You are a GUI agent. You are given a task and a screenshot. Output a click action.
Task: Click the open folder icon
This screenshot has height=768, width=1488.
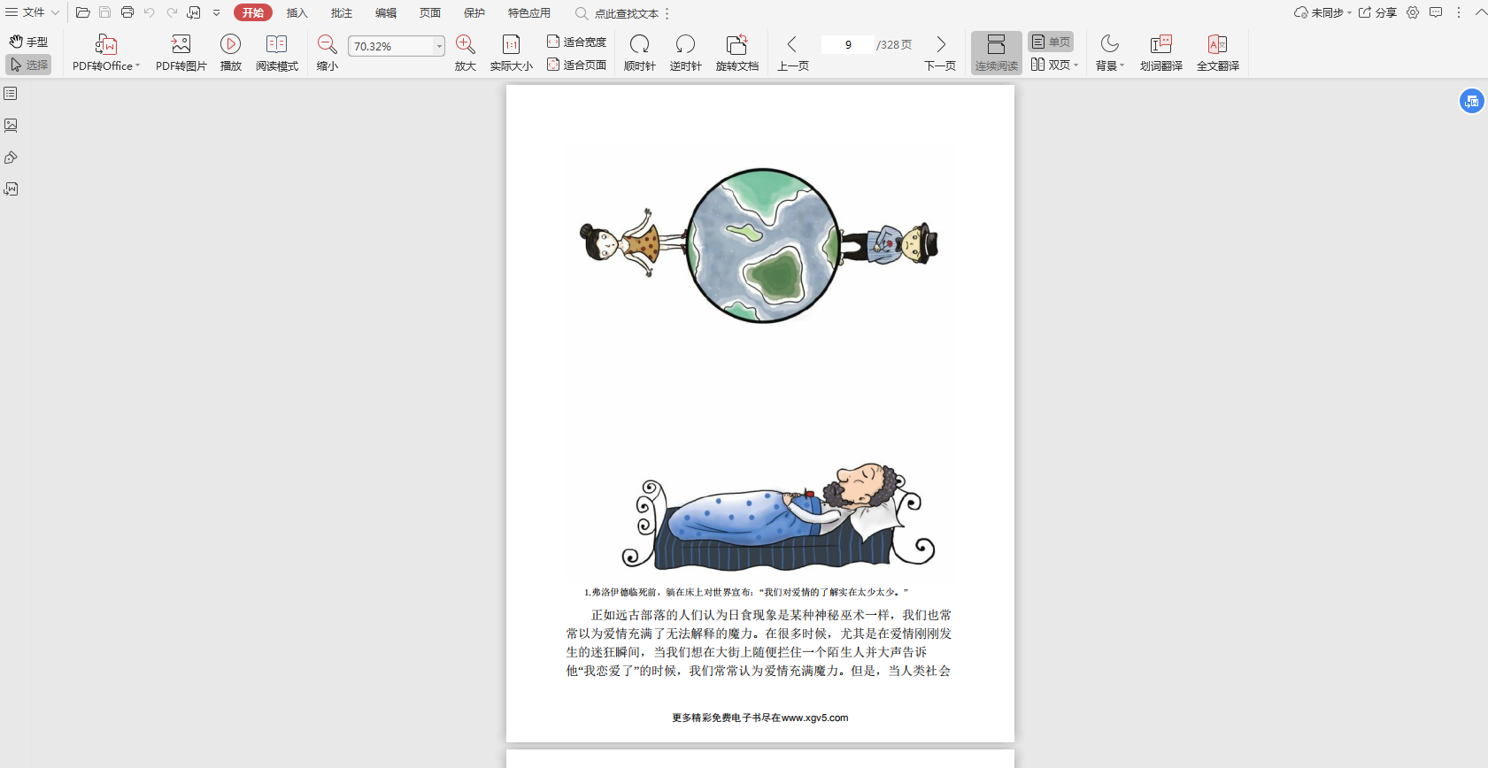click(82, 12)
